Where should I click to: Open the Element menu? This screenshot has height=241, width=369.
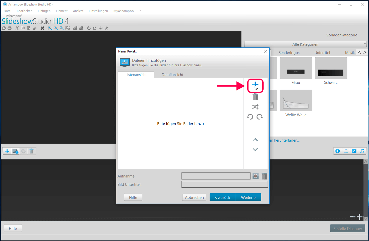62,11
